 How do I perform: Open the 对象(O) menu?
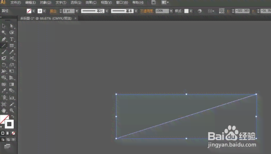pyautogui.click(x=45, y=2)
